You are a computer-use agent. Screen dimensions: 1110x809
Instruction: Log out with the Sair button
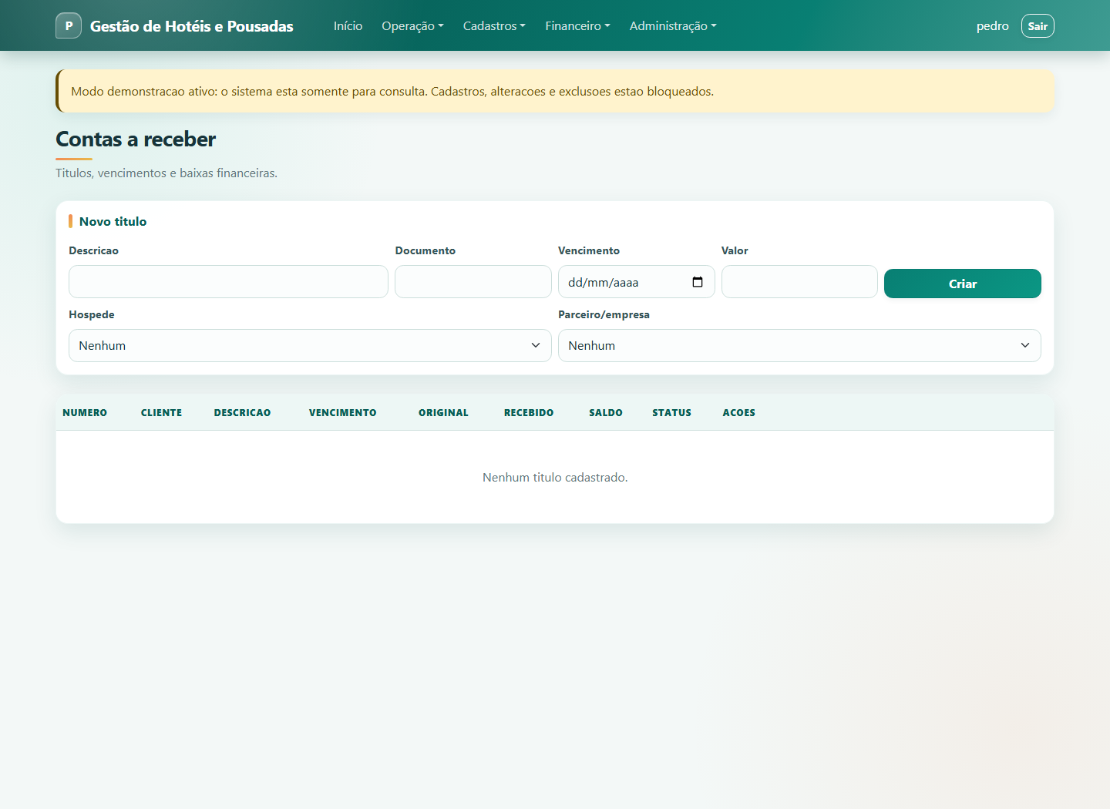(1038, 25)
